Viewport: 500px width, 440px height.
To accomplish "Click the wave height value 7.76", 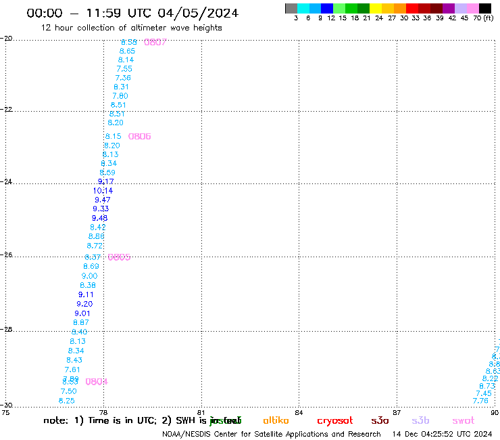I will [480, 401].
